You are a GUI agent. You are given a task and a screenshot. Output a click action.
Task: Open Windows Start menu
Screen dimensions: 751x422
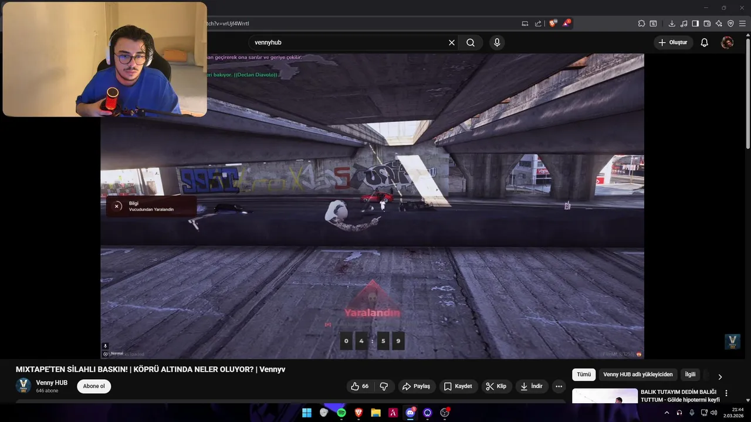(307, 413)
